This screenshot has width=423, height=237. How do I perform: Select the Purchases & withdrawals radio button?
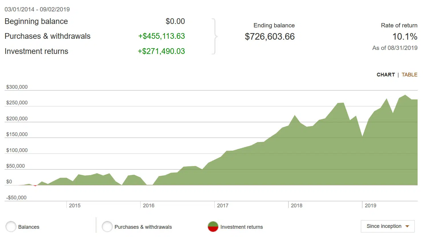click(107, 227)
